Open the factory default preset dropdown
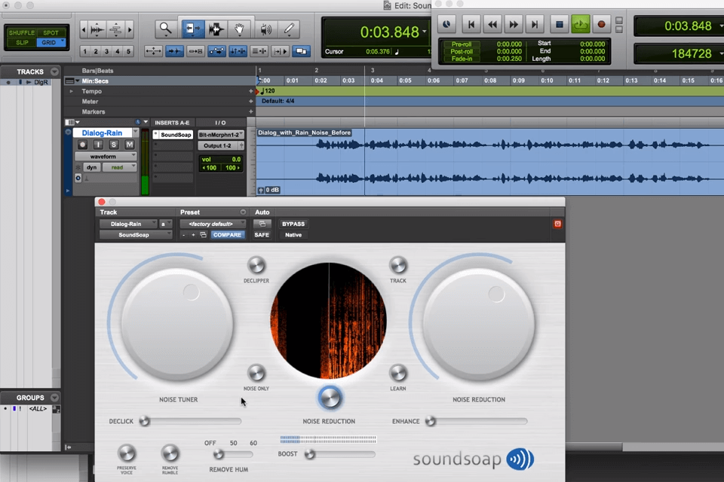This screenshot has height=482, width=724. click(x=212, y=224)
